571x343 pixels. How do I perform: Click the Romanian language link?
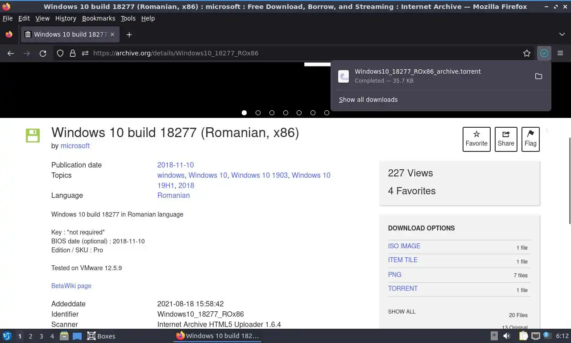(174, 195)
